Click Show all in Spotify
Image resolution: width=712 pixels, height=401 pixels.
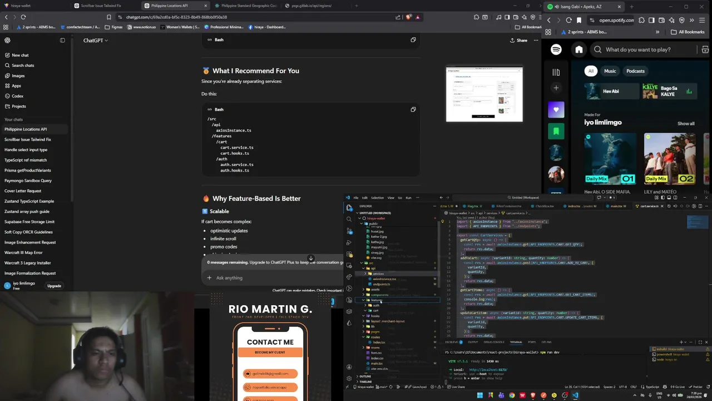pyautogui.click(x=686, y=124)
